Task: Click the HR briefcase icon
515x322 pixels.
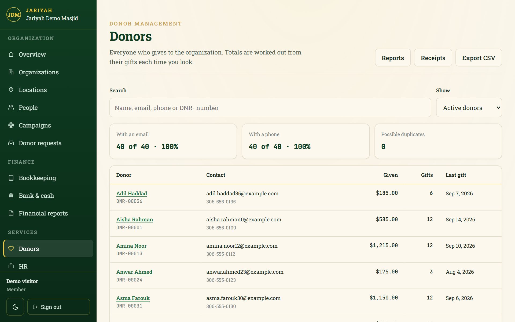Action: click(x=11, y=266)
